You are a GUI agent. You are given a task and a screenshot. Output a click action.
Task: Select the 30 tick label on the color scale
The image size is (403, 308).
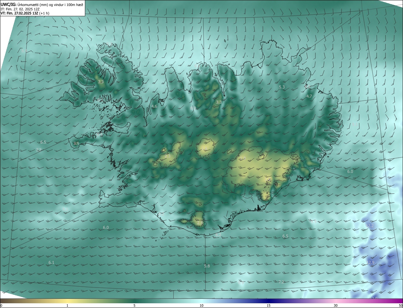[336, 305]
